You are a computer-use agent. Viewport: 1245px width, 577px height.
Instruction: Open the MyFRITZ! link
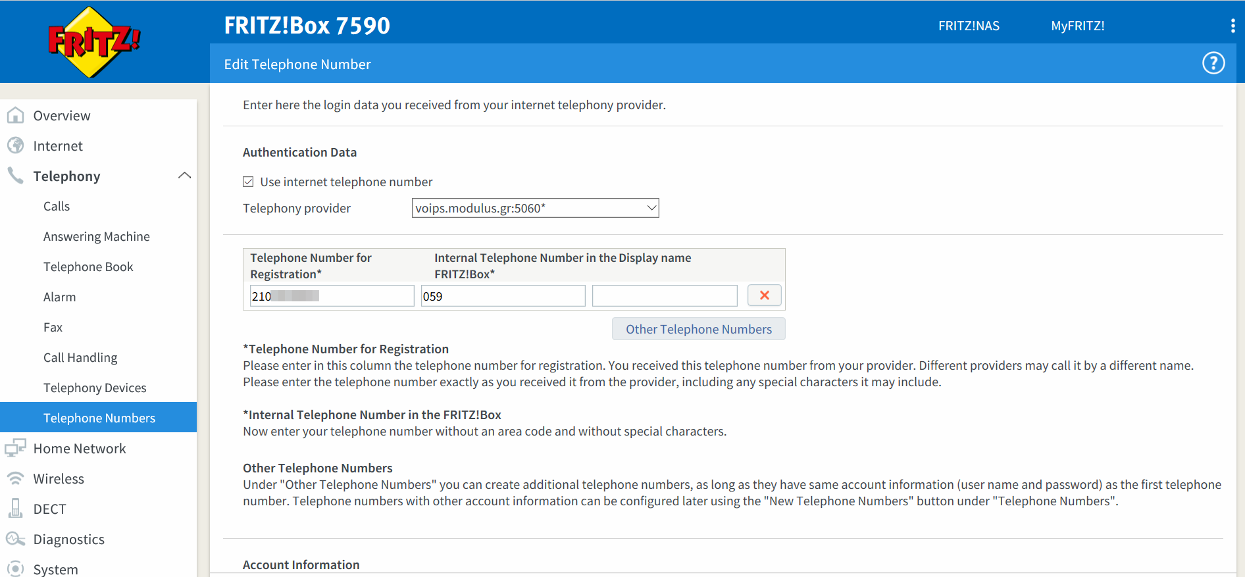point(1078,26)
